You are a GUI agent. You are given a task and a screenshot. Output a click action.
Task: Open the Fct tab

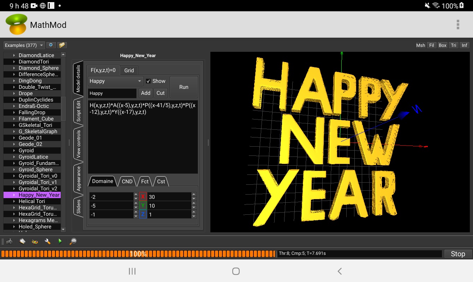pyautogui.click(x=145, y=181)
